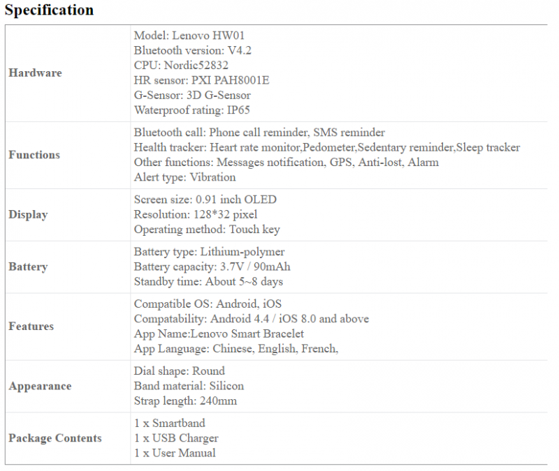Click the Hardware row label

[x=35, y=73]
